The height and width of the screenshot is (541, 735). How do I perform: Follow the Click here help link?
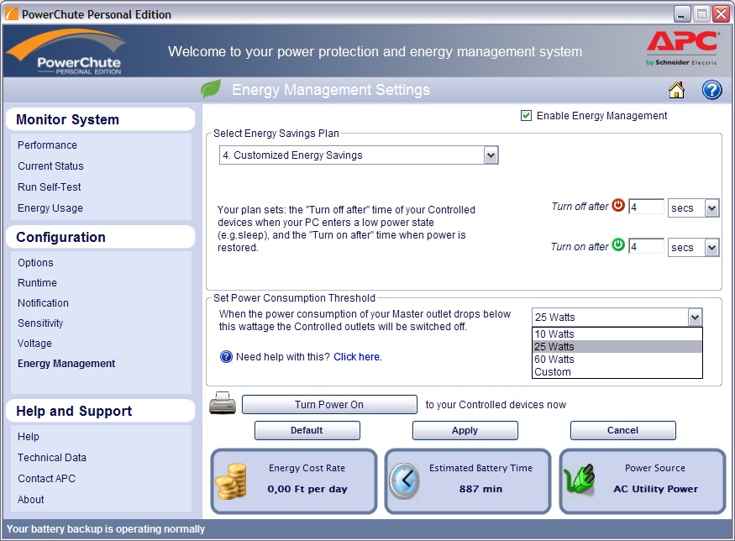357,357
